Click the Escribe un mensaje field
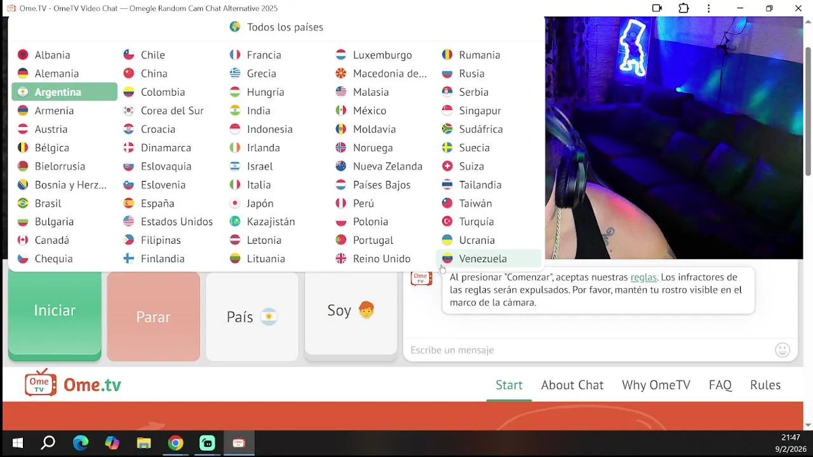Viewport: 813px width, 457px height. click(x=589, y=350)
